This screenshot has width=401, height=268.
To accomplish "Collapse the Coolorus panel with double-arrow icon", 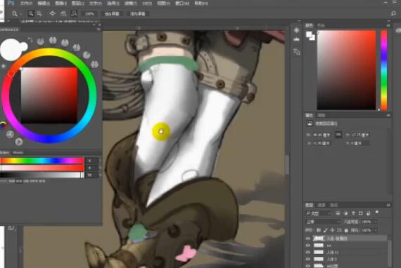I will coord(94,25).
